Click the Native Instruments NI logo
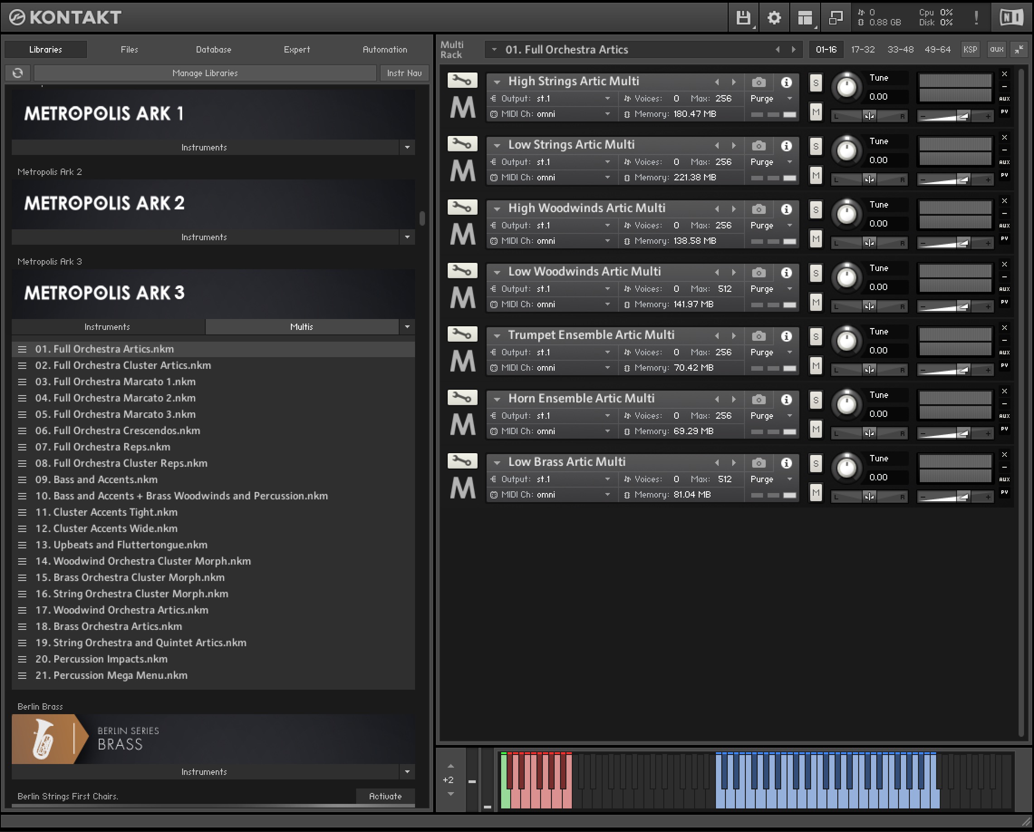 click(1011, 18)
